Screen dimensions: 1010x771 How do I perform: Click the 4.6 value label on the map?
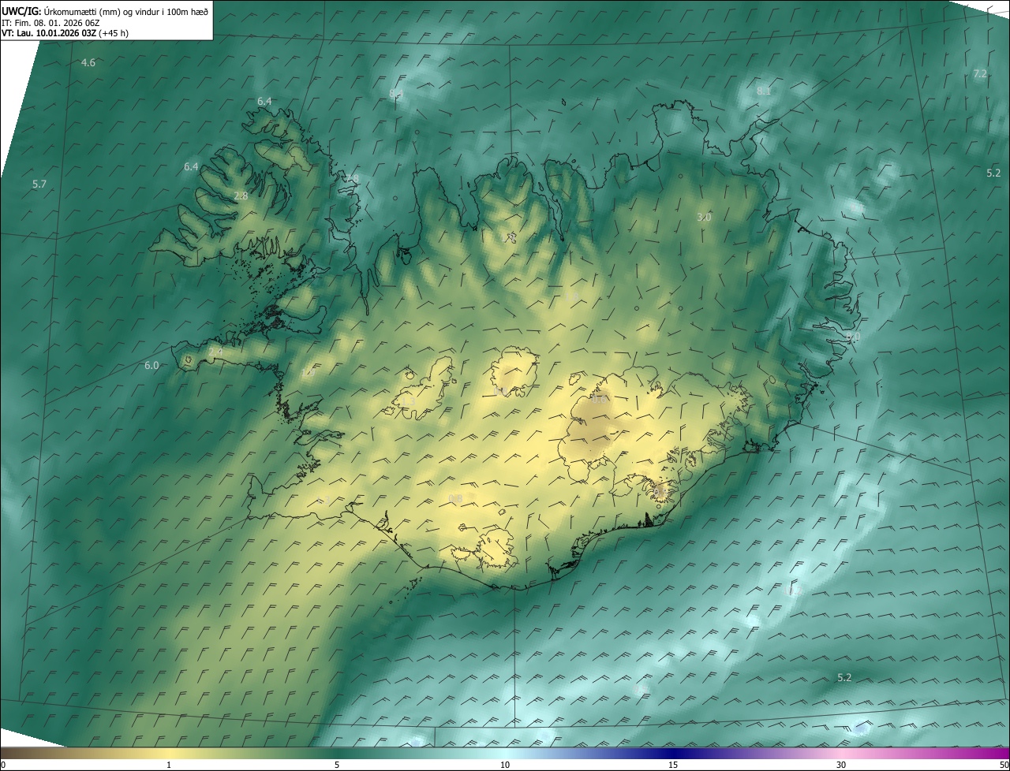(x=88, y=62)
